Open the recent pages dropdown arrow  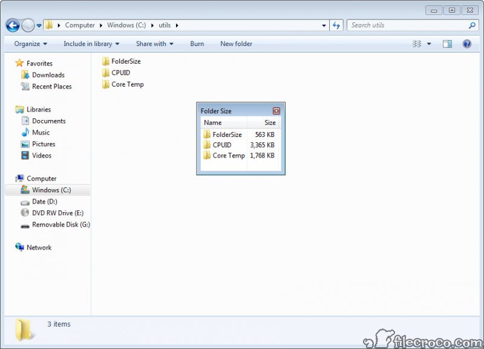pos(39,25)
